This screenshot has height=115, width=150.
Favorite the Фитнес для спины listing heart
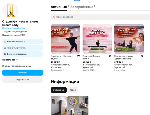pyautogui.click(x=142, y=56)
